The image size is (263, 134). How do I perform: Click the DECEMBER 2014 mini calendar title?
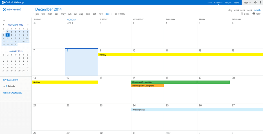pyautogui.click(x=15, y=25)
